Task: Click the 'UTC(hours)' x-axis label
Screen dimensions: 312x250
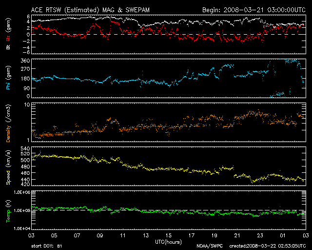Action: click(x=168, y=242)
